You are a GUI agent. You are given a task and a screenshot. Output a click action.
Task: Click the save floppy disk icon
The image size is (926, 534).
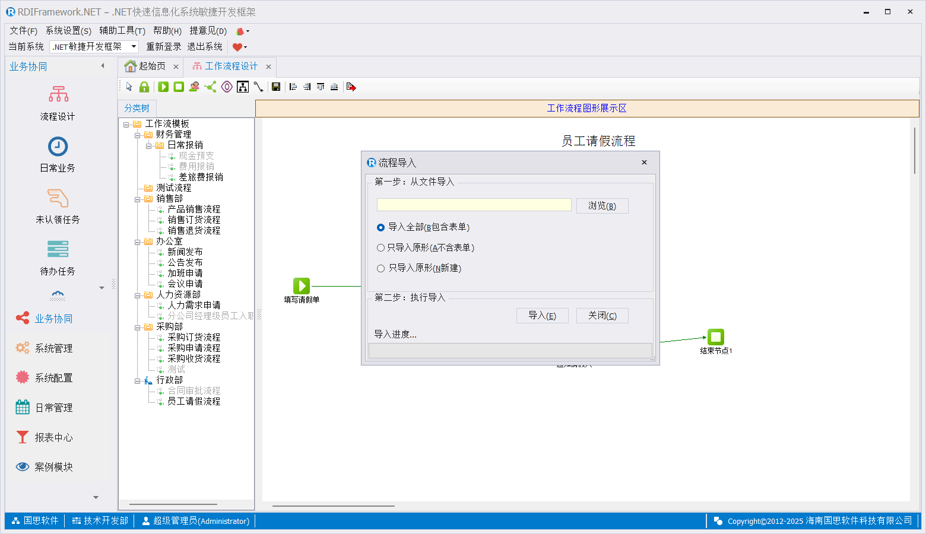pyautogui.click(x=276, y=87)
